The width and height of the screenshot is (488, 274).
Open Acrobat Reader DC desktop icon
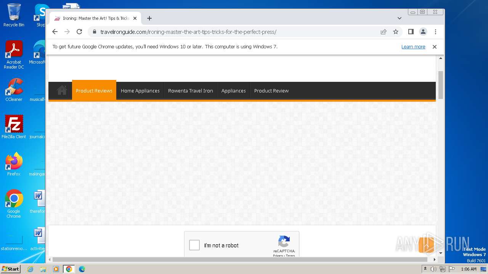pyautogui.click(x=14, y=55)
